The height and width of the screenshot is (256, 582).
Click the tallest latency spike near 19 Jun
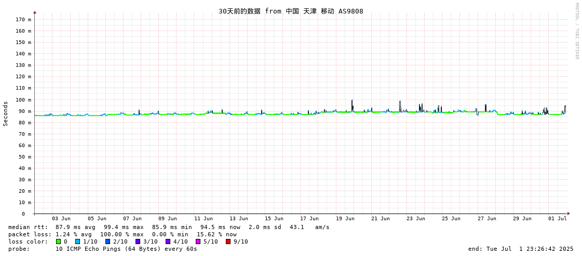pyautogui.click(x=352, y=105)
